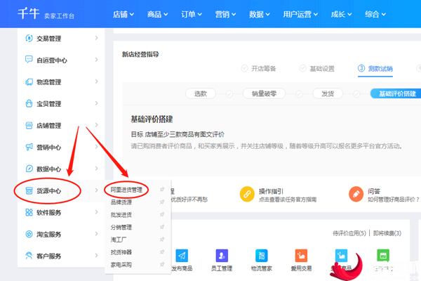
Task: Select 淘工厂 in the submenu
Action: tap(119, 240)
